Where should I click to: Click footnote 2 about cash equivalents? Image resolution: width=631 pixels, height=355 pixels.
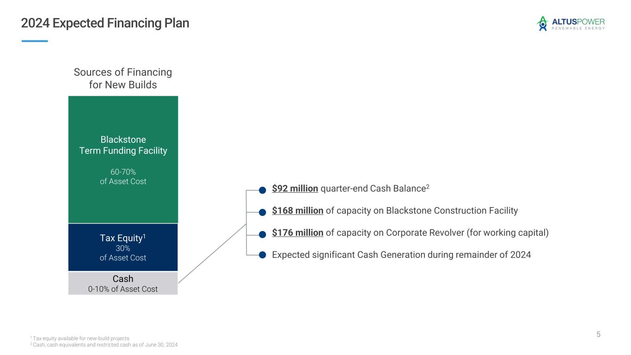[x=104, y=345]
